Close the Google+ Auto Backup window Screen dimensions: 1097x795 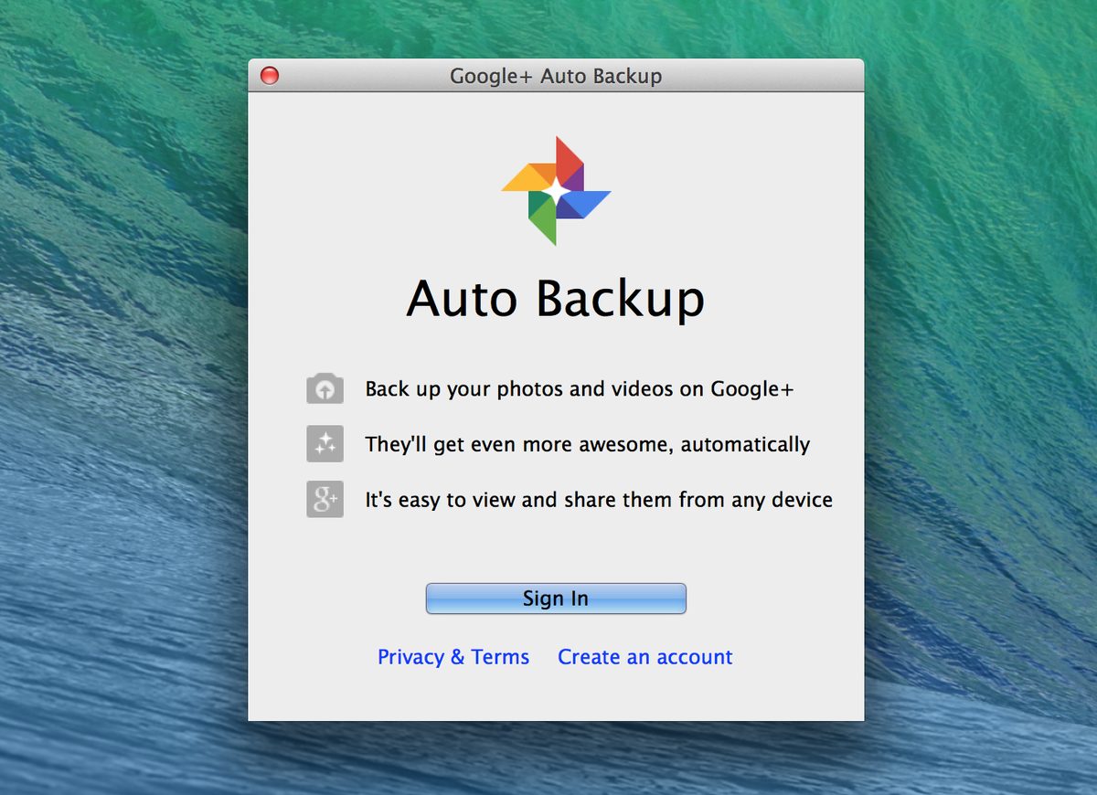pos(270,76)
